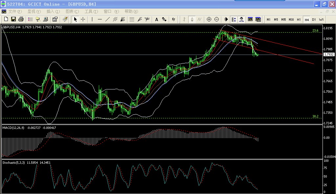
Task: Click the Zoom Out minus icon
Action: coord(217,19)
